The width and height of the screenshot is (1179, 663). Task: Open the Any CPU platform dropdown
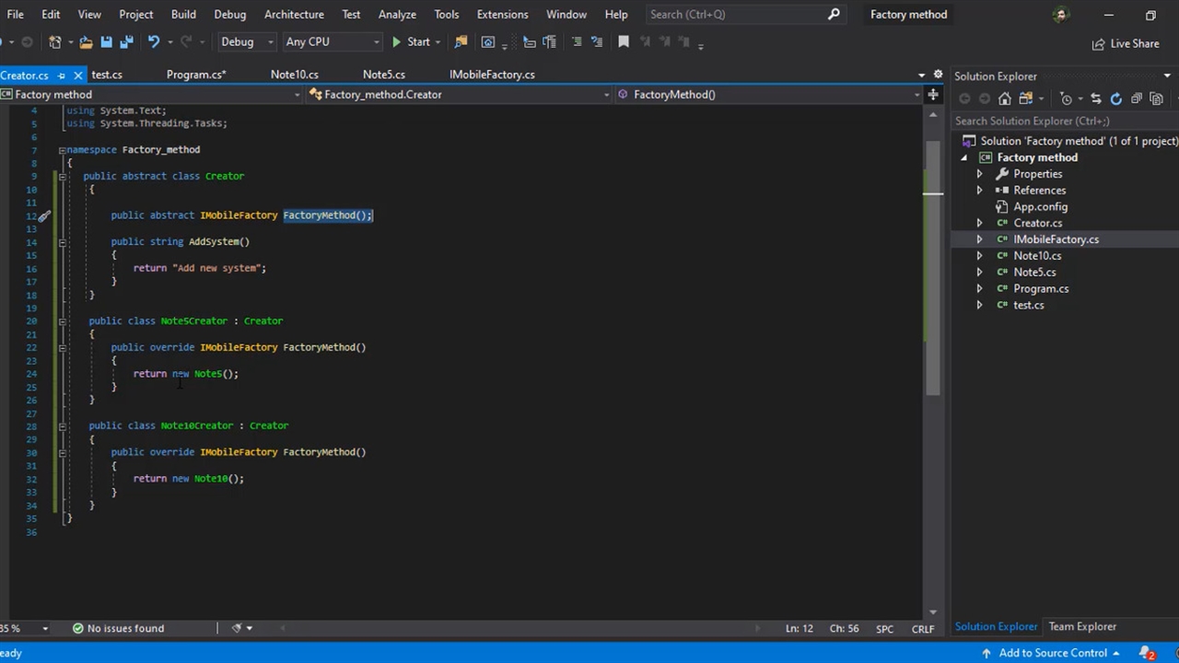coord(332,42)
